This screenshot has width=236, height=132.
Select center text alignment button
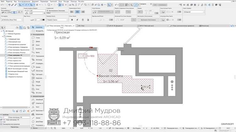[x=77, y=12]
